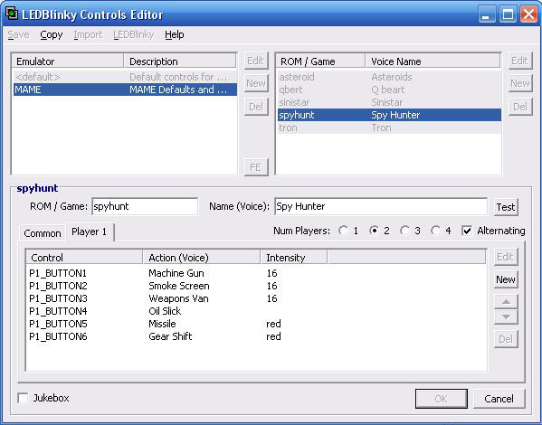Switch to the Player 1 tab
The width and height of the screenshot is (542, 425).
[x=90, y=231]
